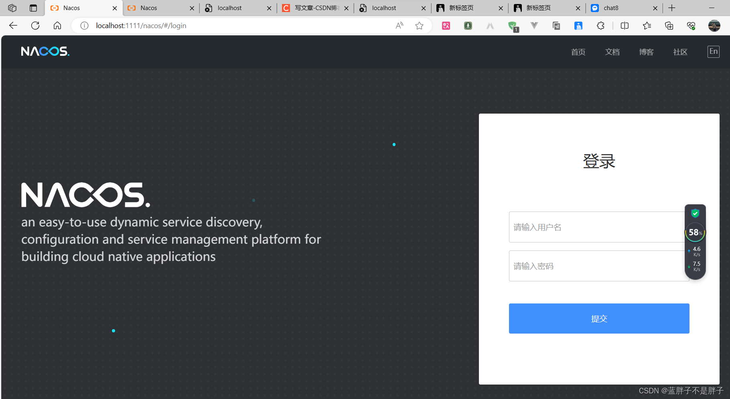Close the CSDN tab
The height and width of the screenshot is (399, 730).
[x=347, y=8]
